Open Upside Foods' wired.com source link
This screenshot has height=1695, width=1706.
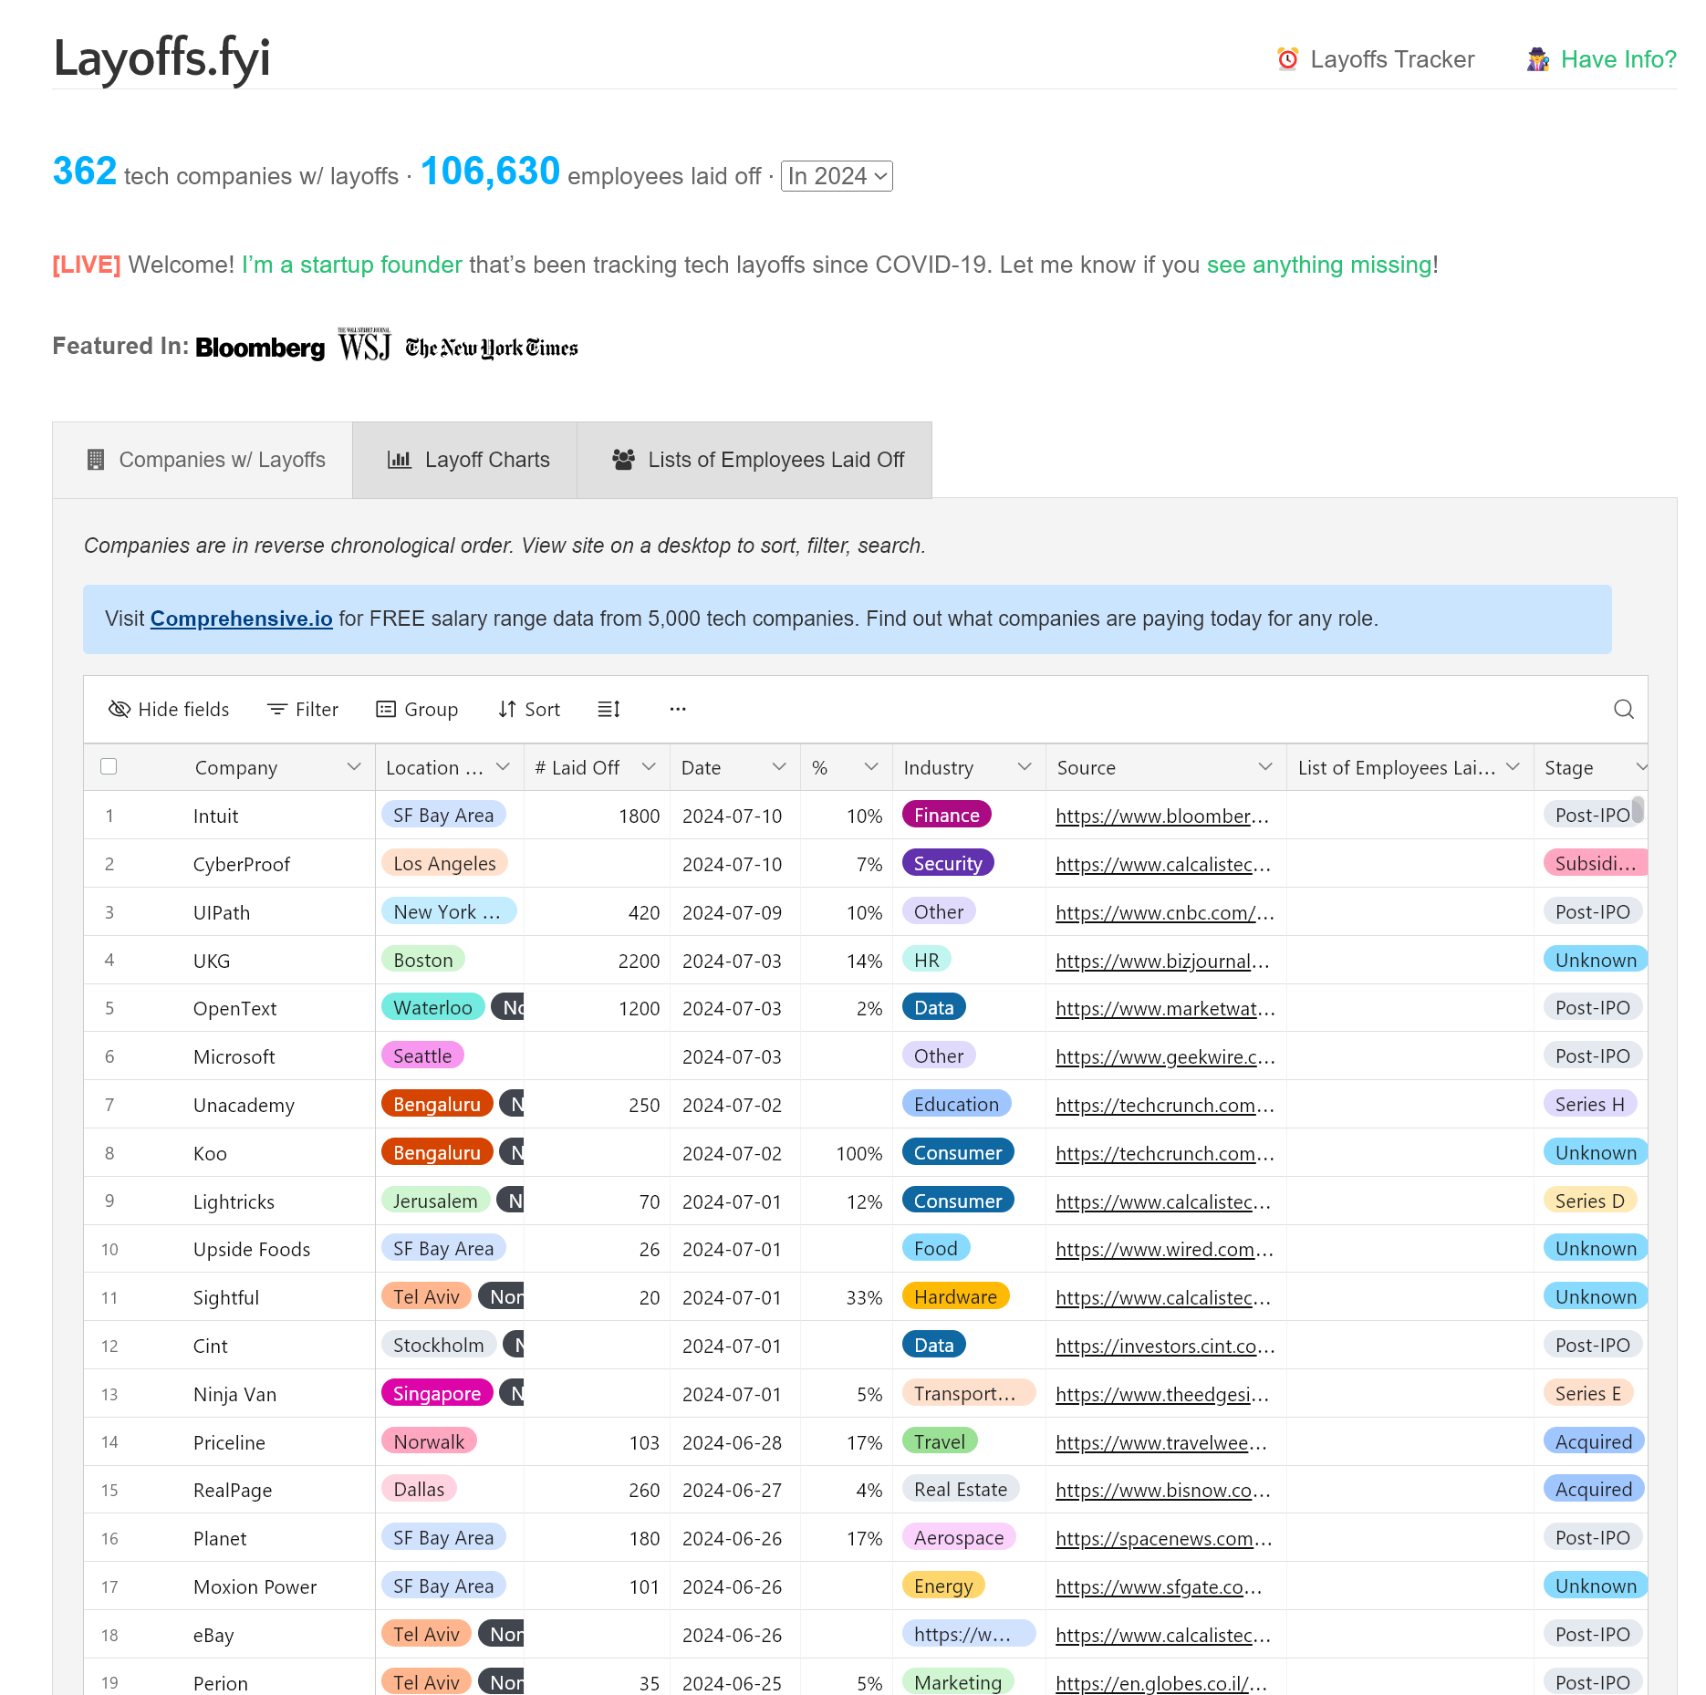[1164, 1250]
